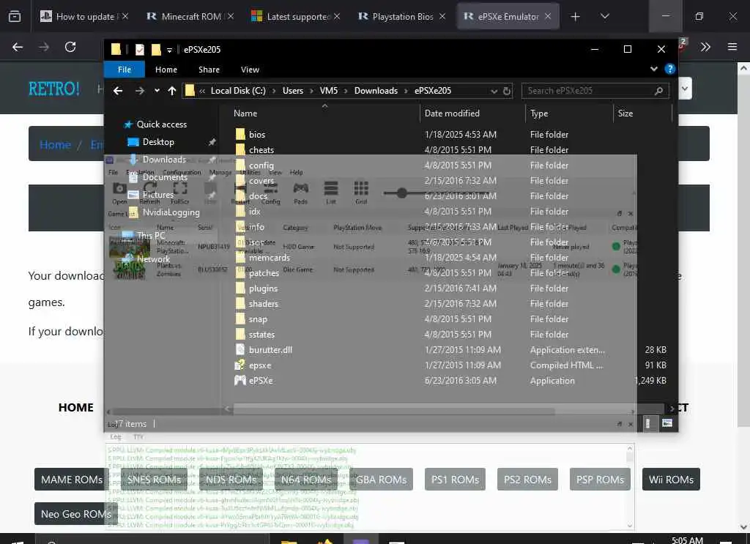Screen dimensions: 750x544
Task: Select Desktop in navigation pane
Action: [158, 142]
